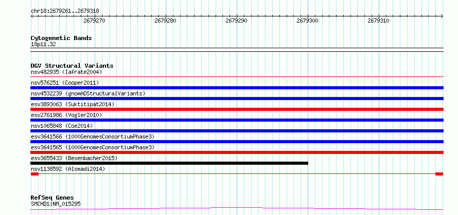Select the SMCHD1|NM_015295 gene label

[56, 204]
